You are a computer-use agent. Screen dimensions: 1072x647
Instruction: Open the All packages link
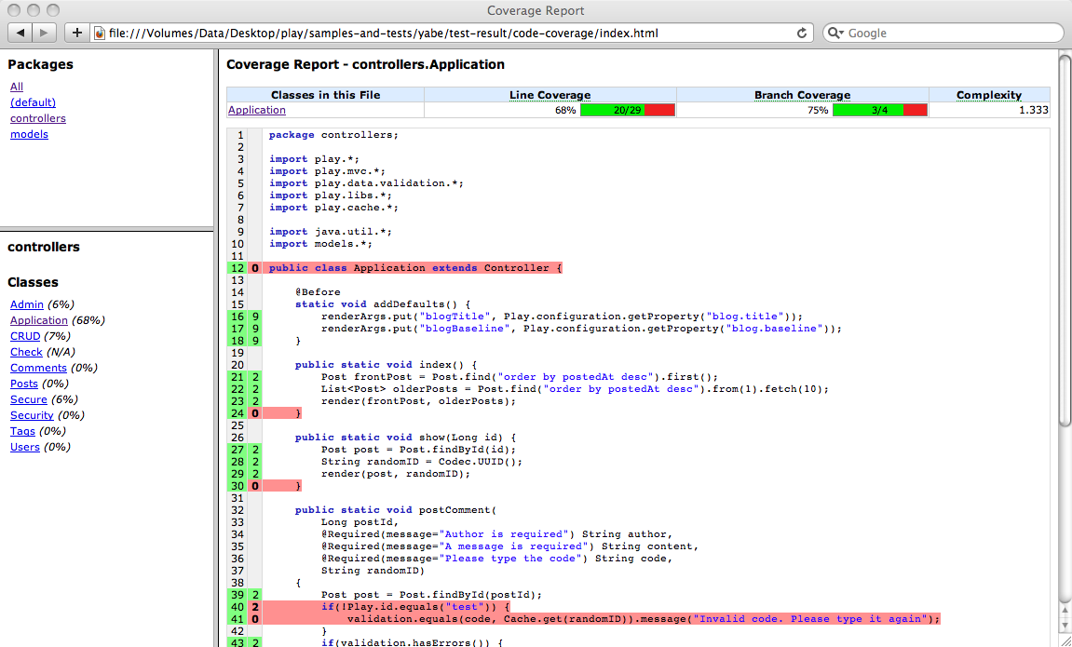17,87
